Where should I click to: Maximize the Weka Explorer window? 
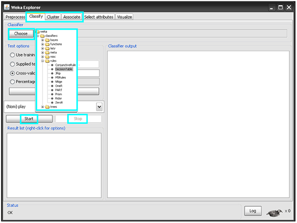(280, 7)
